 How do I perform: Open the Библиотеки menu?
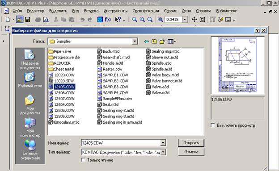[227, 11]
